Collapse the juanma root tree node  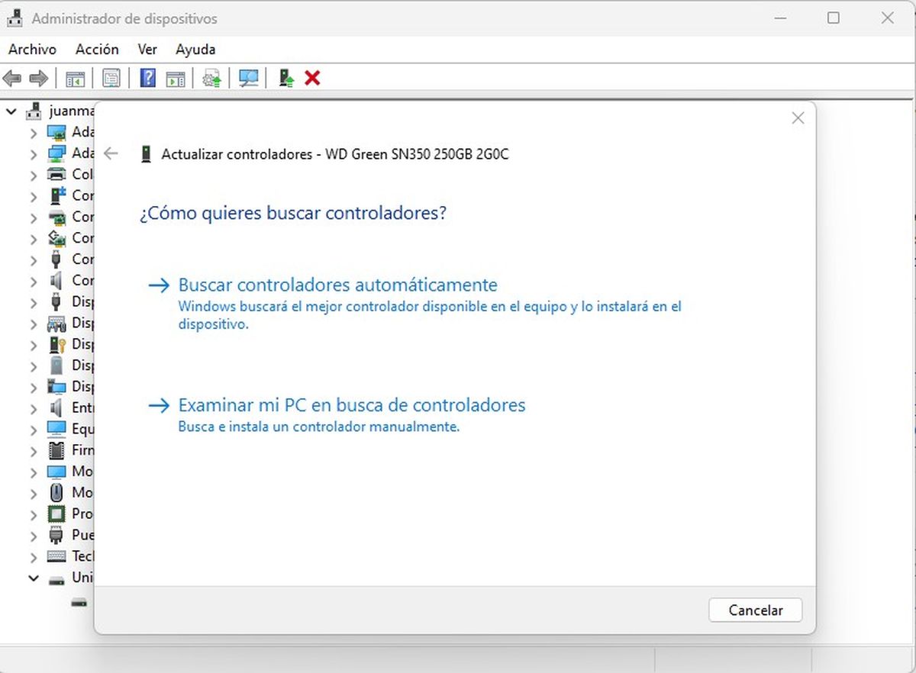[x=12, y=111]
